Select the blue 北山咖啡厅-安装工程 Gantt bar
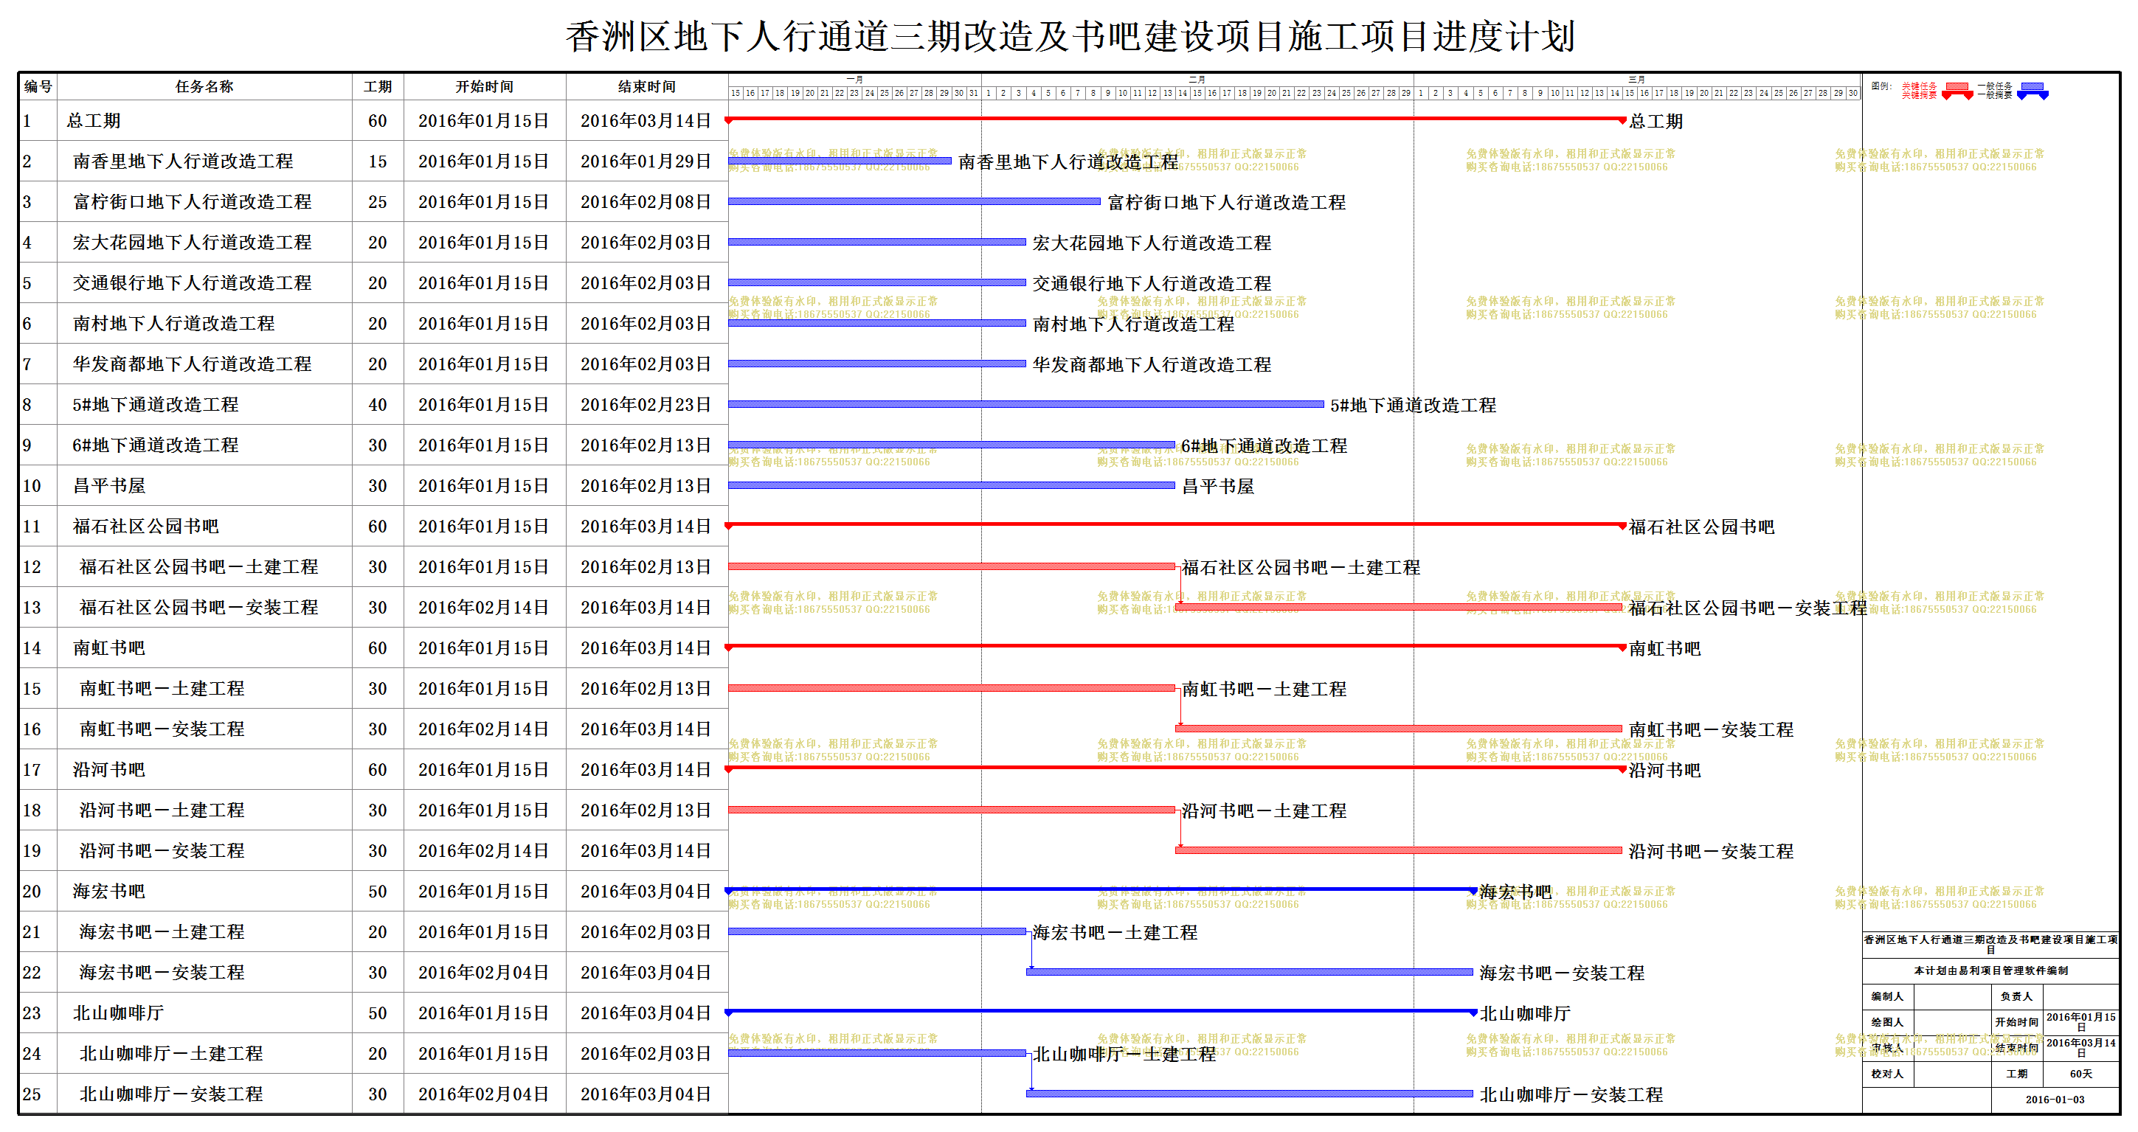This screenshot has width=2138, height=1132. 1249,1094
